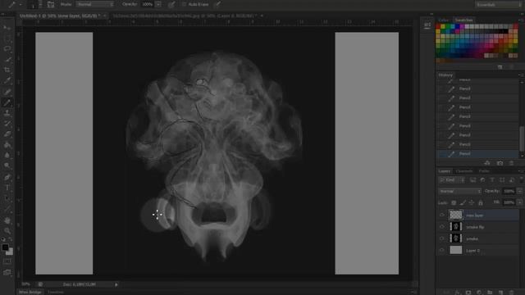The height and width of the screenshot is (295, 525).
Task: Switch to the Channels tab
Action: [x=464, y=171]
